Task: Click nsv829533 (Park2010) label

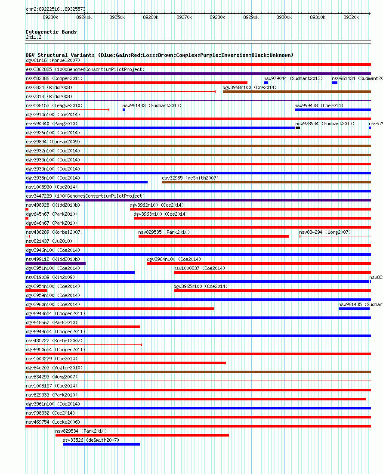Action: [52, 396]
